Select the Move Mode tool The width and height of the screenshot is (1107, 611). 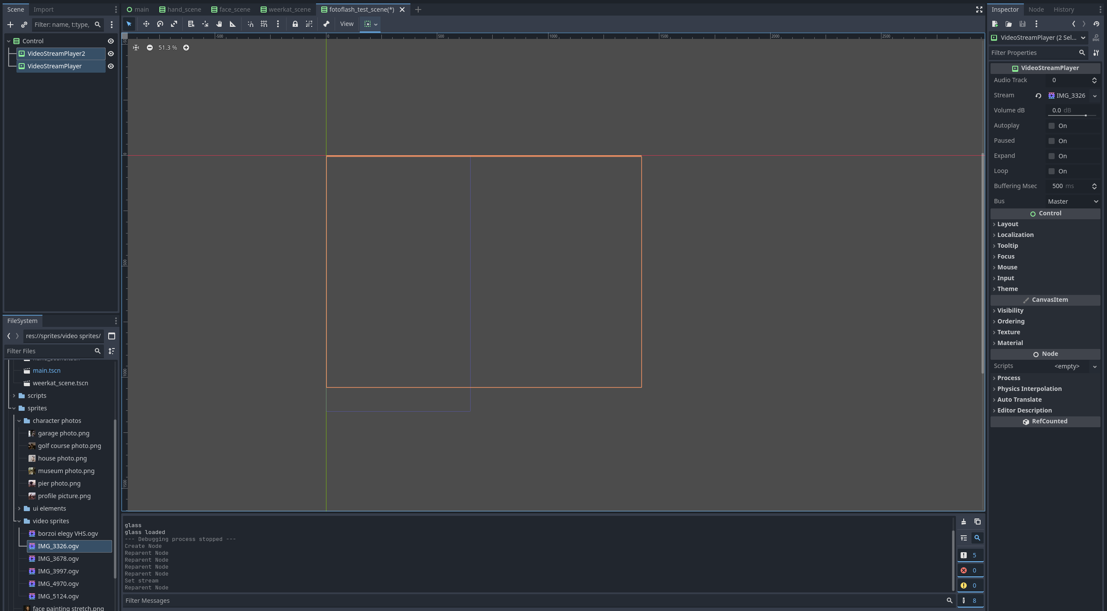click(146, 24)
